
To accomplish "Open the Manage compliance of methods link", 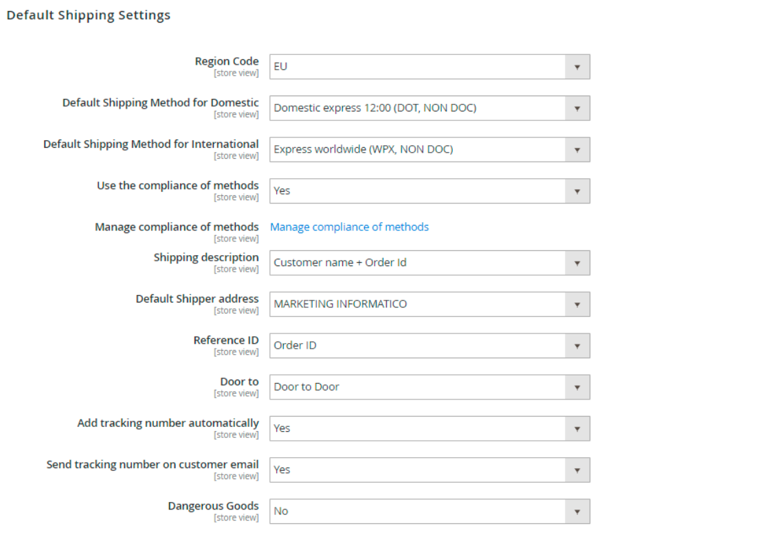I will point(349,227).
